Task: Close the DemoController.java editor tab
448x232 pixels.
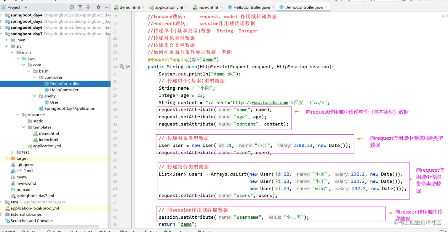Action: 326,7
